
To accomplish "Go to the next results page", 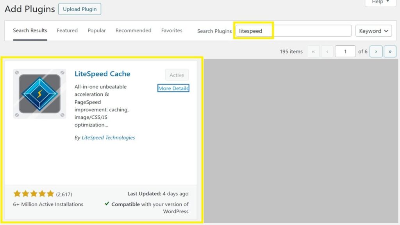I will (x=376, y=52).
